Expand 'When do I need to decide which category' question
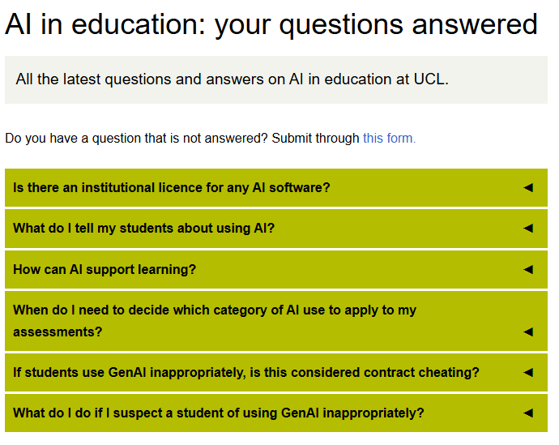The image size is (559, 445). (215, 310)
